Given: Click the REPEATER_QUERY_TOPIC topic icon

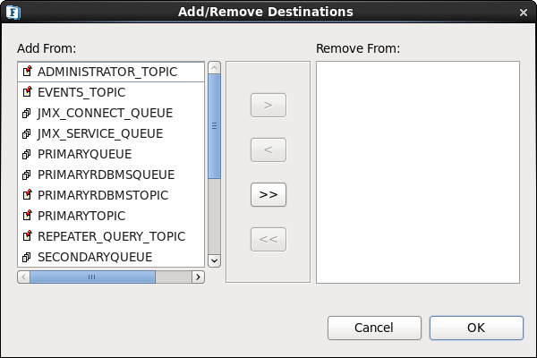Looking at the screenshot, I should pos(27,235).
